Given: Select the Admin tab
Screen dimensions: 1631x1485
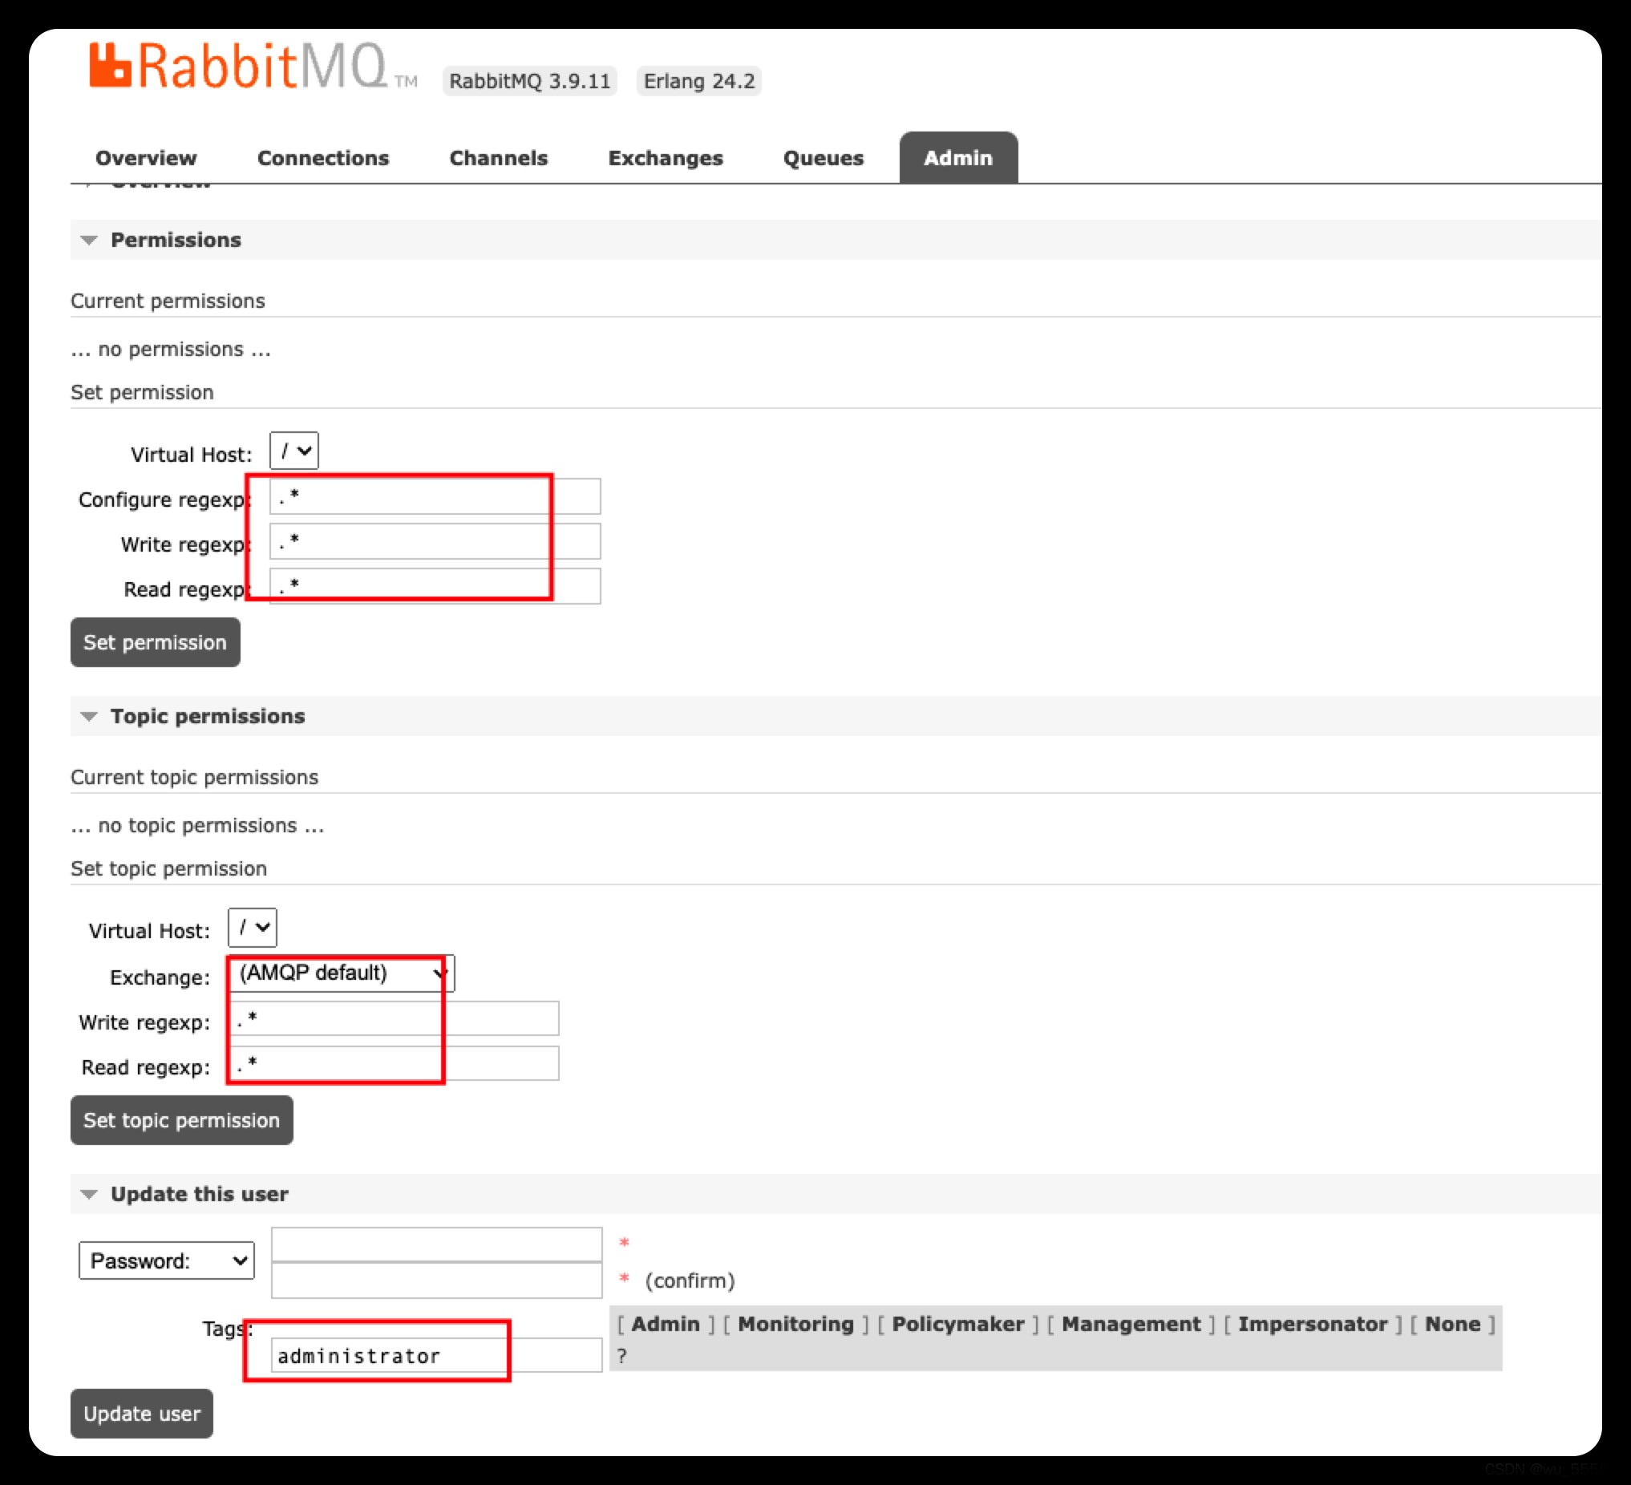Looking at the screenshot, I should click(x=958, y=158).
